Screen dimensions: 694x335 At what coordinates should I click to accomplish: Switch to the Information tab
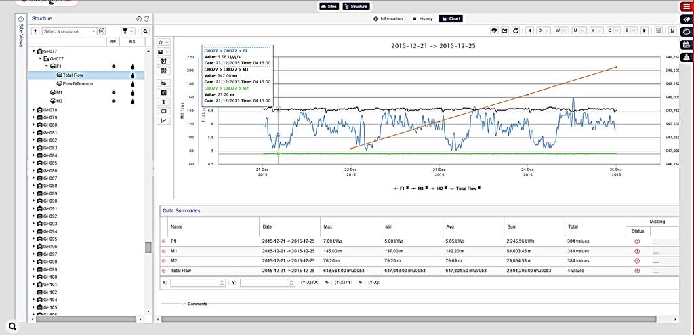click(x=388, y=18)
